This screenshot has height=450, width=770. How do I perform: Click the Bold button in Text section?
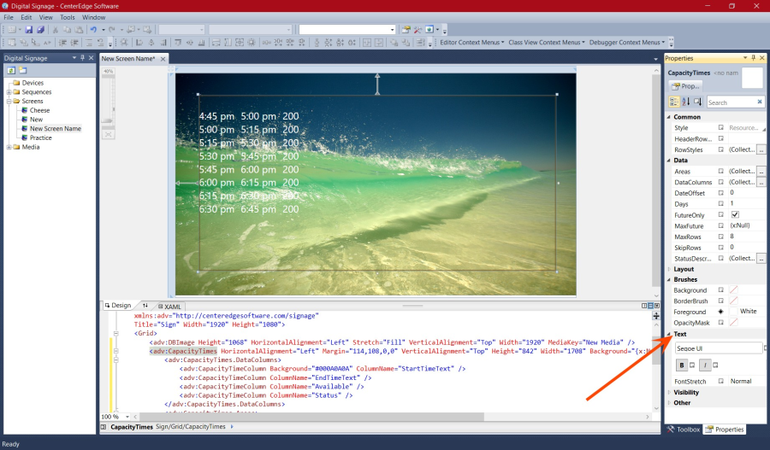tap(682, 365)
